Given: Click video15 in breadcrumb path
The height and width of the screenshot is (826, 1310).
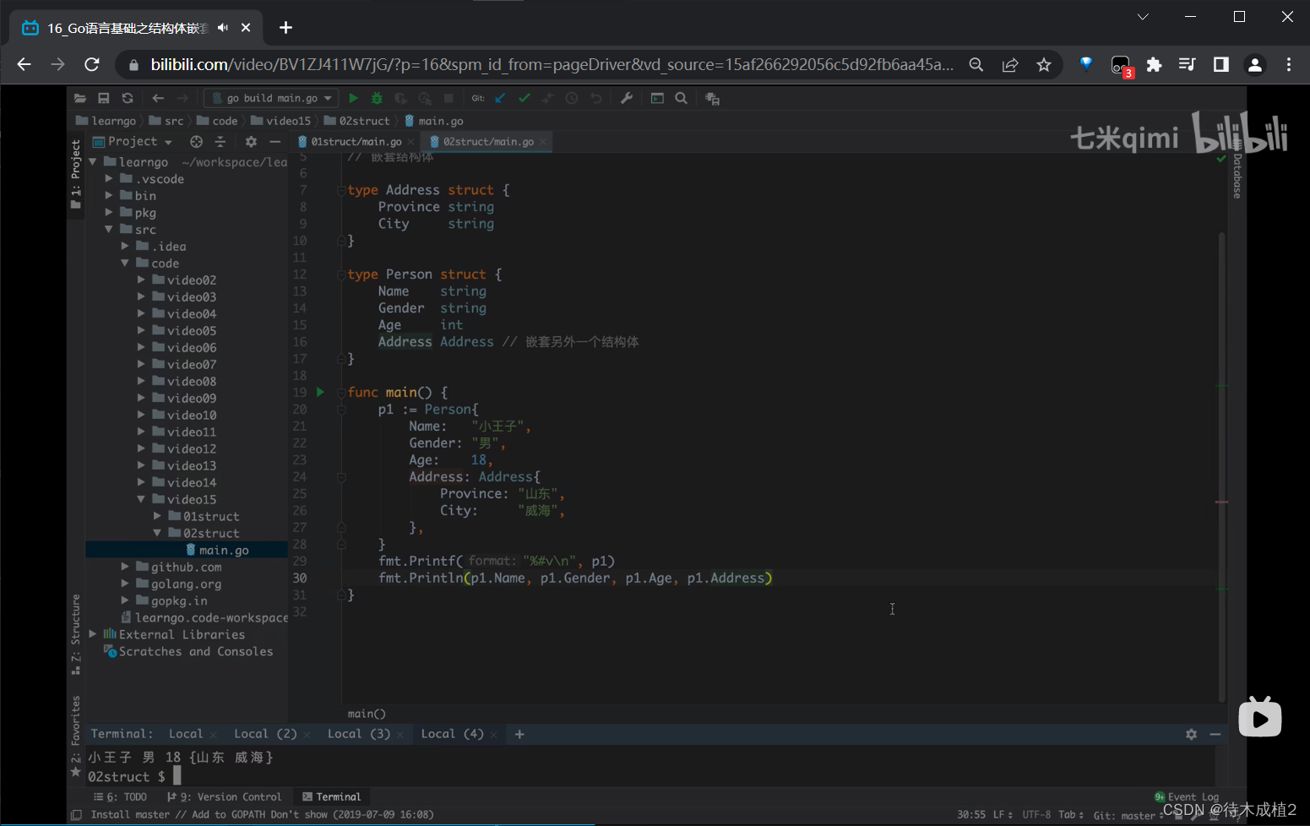Looking at the screenshot, I should pyautogui.click(x=281, y=121).
